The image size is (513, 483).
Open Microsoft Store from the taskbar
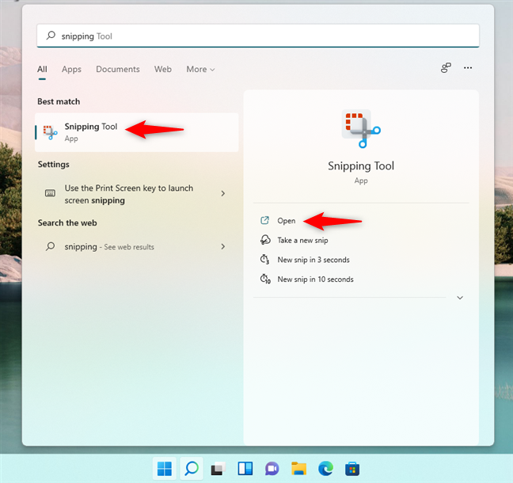click(x=352, y=469)
